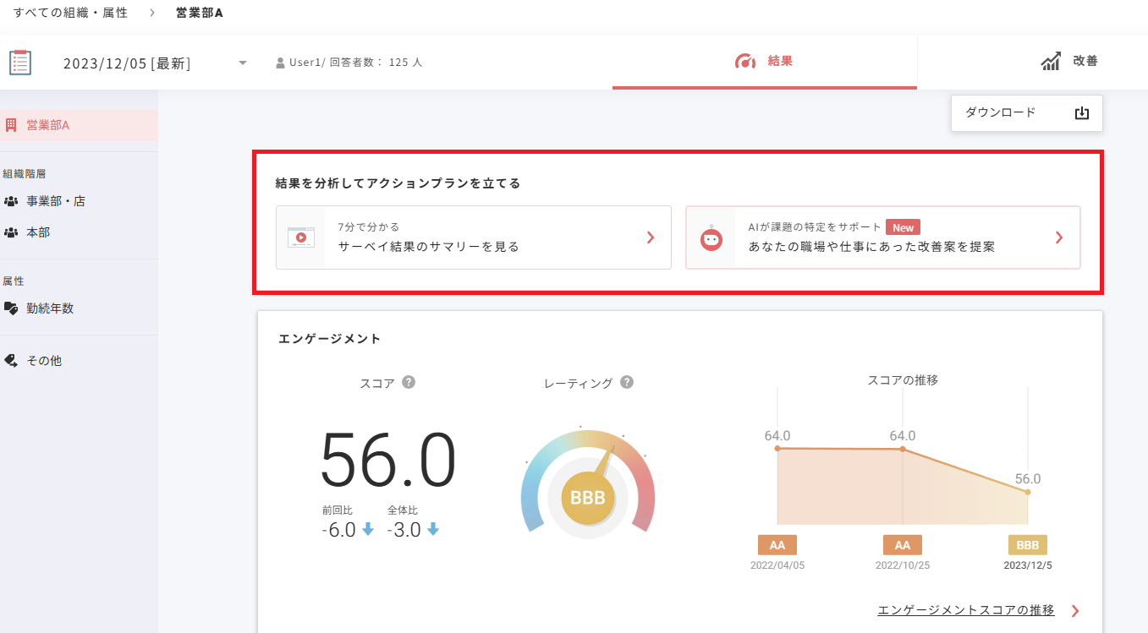Open the サーベイ結果のサマリーを見る card
1148x633 pixels.
point(473,237)
